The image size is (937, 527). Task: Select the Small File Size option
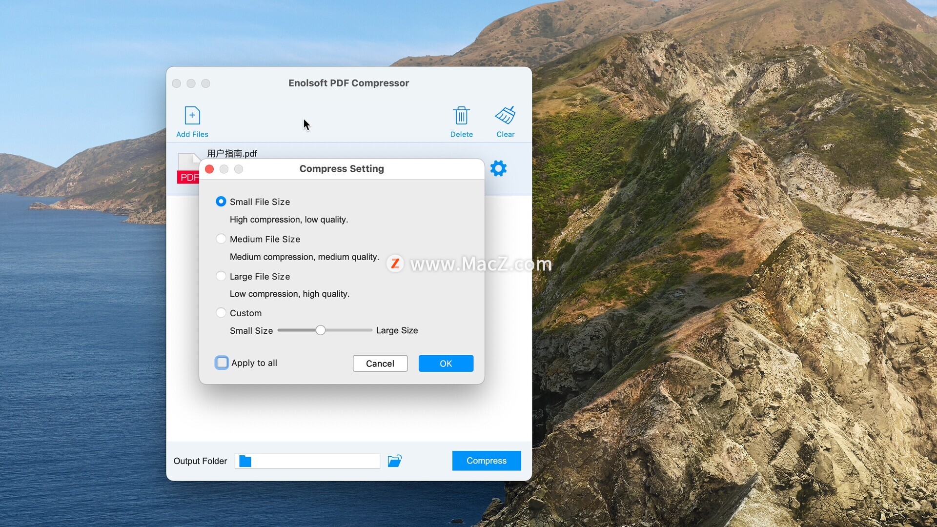tap(221, 202)
